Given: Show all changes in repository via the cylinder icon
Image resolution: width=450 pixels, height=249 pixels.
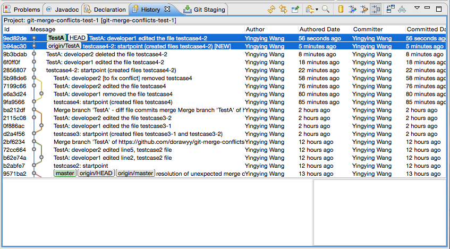Looking at the screenshot, I should click(x=341, y=10).
